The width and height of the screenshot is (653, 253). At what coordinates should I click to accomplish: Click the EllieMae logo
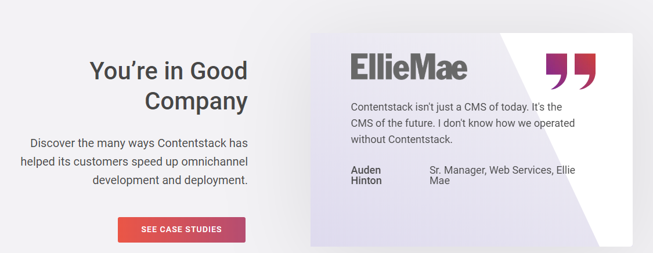409,67
